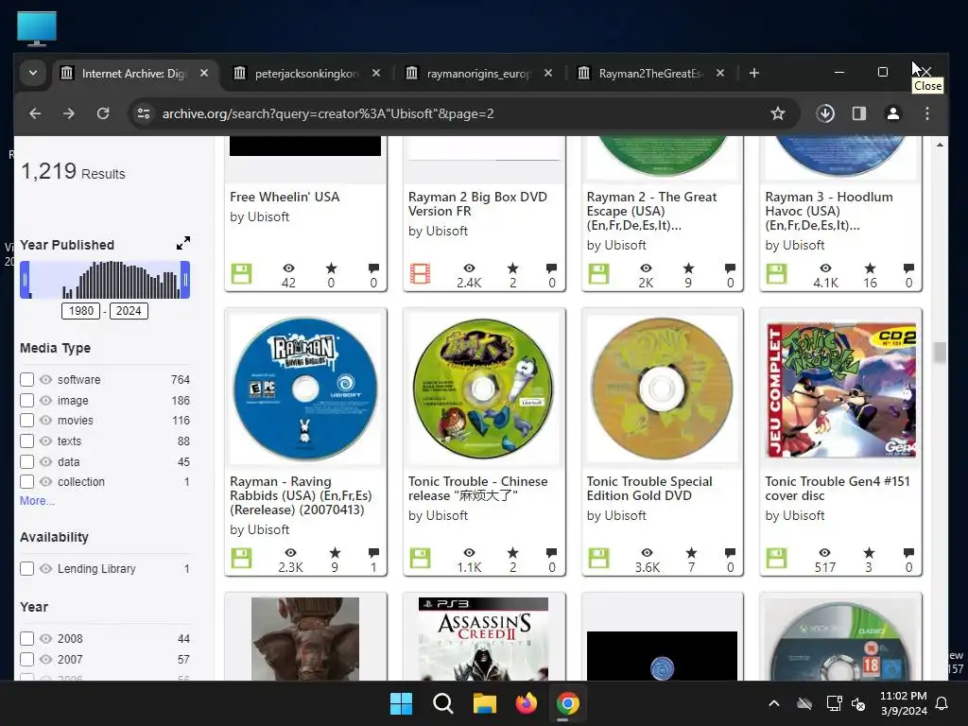Open Chrome profile icon
Image resolution: width=968 pixels, height=726 pixels.
coord(892,113)
